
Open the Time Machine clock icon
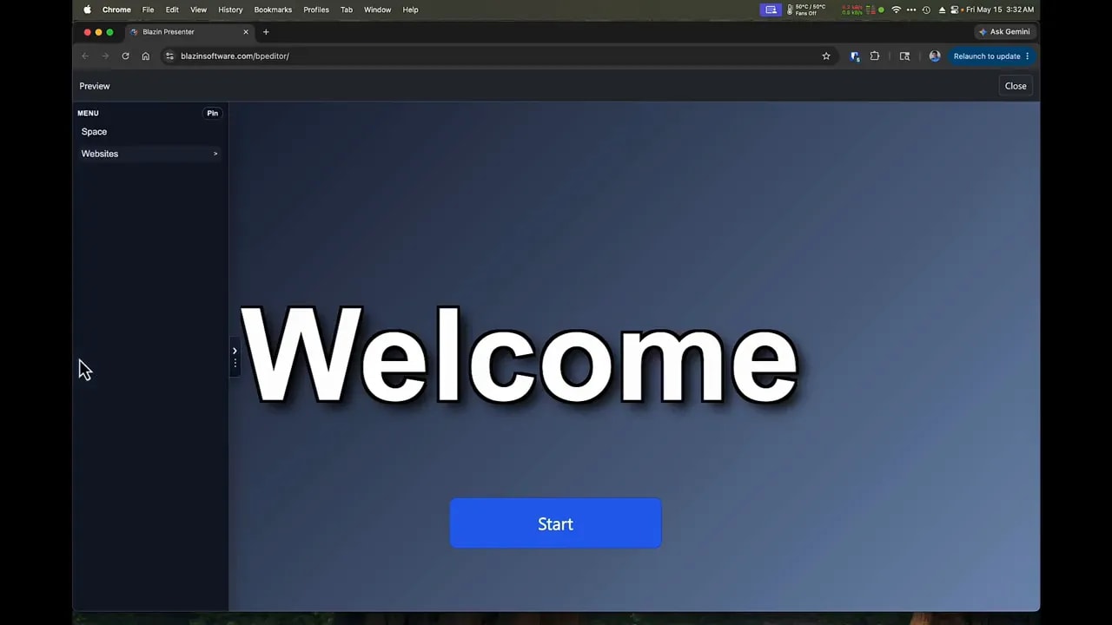[926, 10]
